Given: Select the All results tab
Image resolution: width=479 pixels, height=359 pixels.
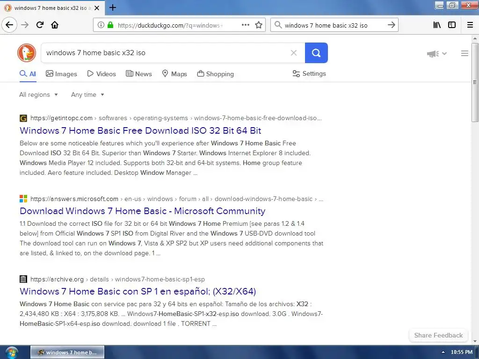Looking at the screenshot, I should [x=28, y=74].
